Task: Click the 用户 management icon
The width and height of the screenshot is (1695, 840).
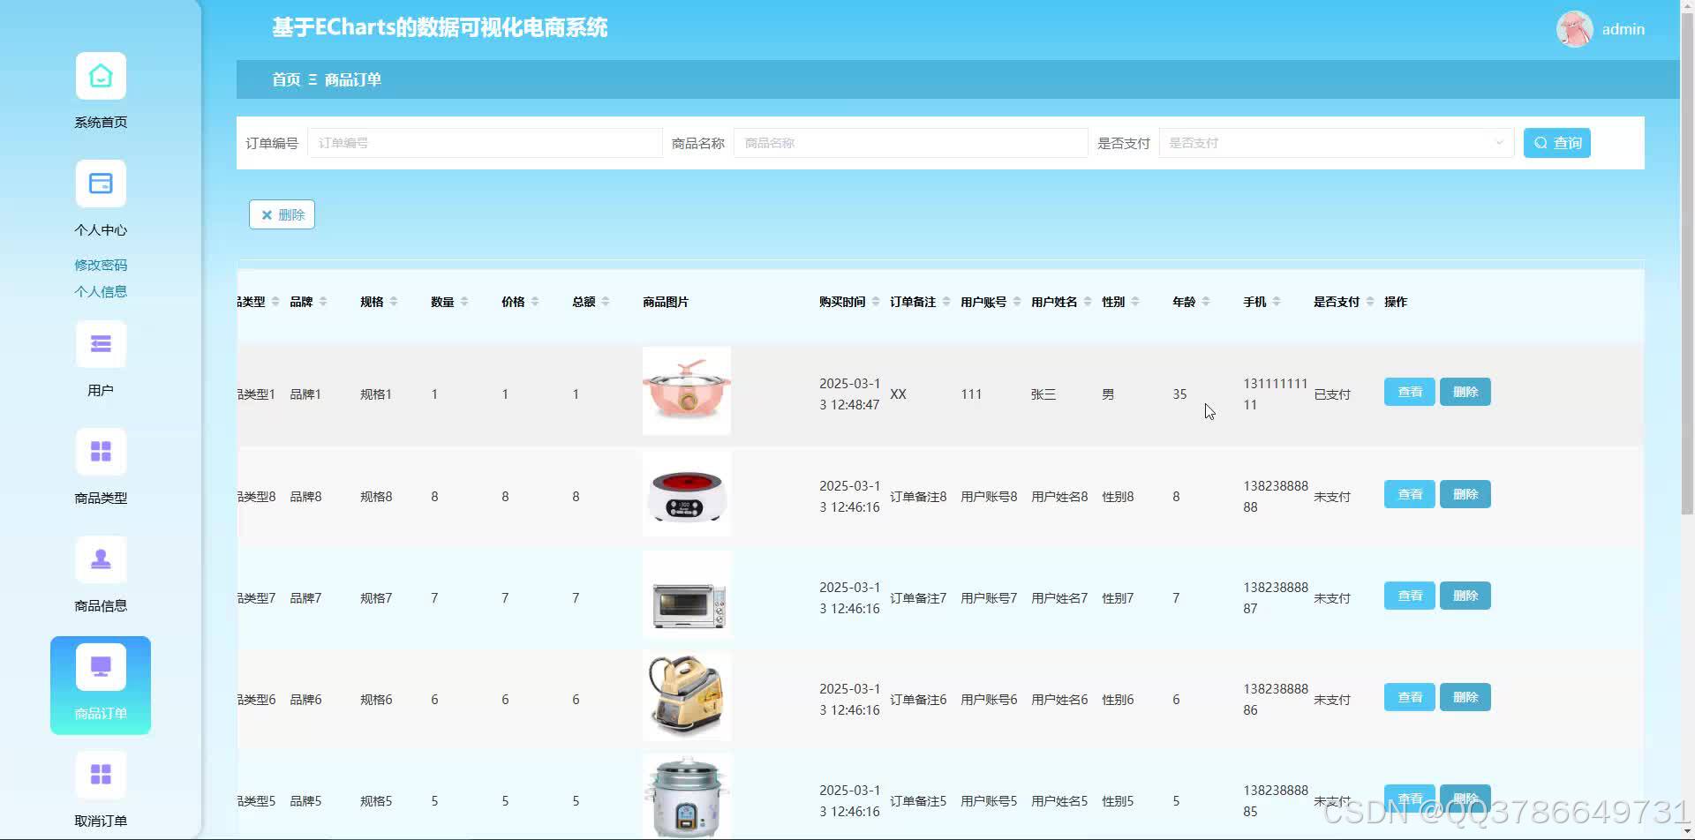Action: [100, 343]
